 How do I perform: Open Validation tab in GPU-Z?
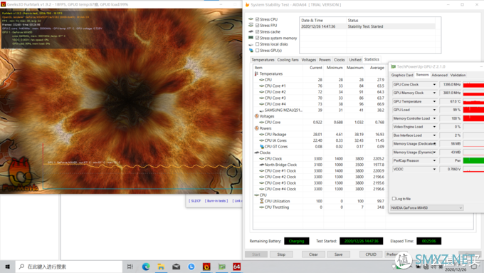458,75
